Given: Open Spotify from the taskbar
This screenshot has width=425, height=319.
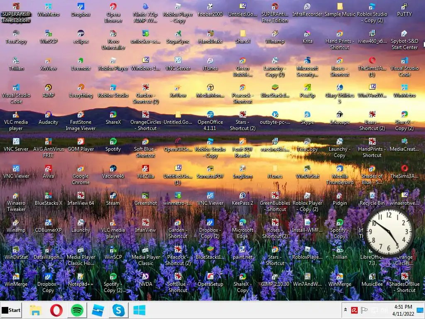Looking at the screenshot, I should [x=77, y=310].
